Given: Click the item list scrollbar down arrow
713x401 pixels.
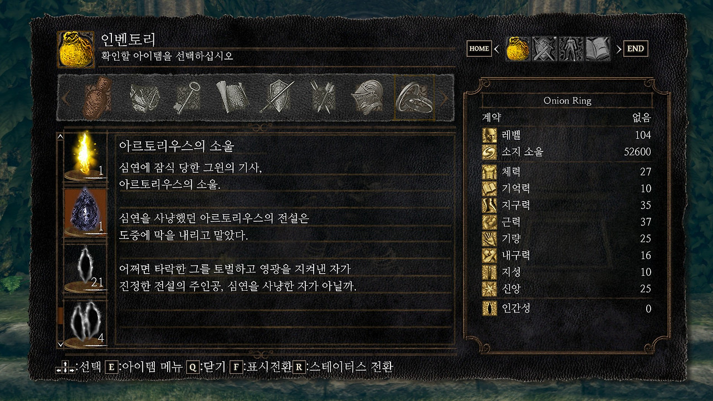Looking at the screenshot, I should click(60, 344).
